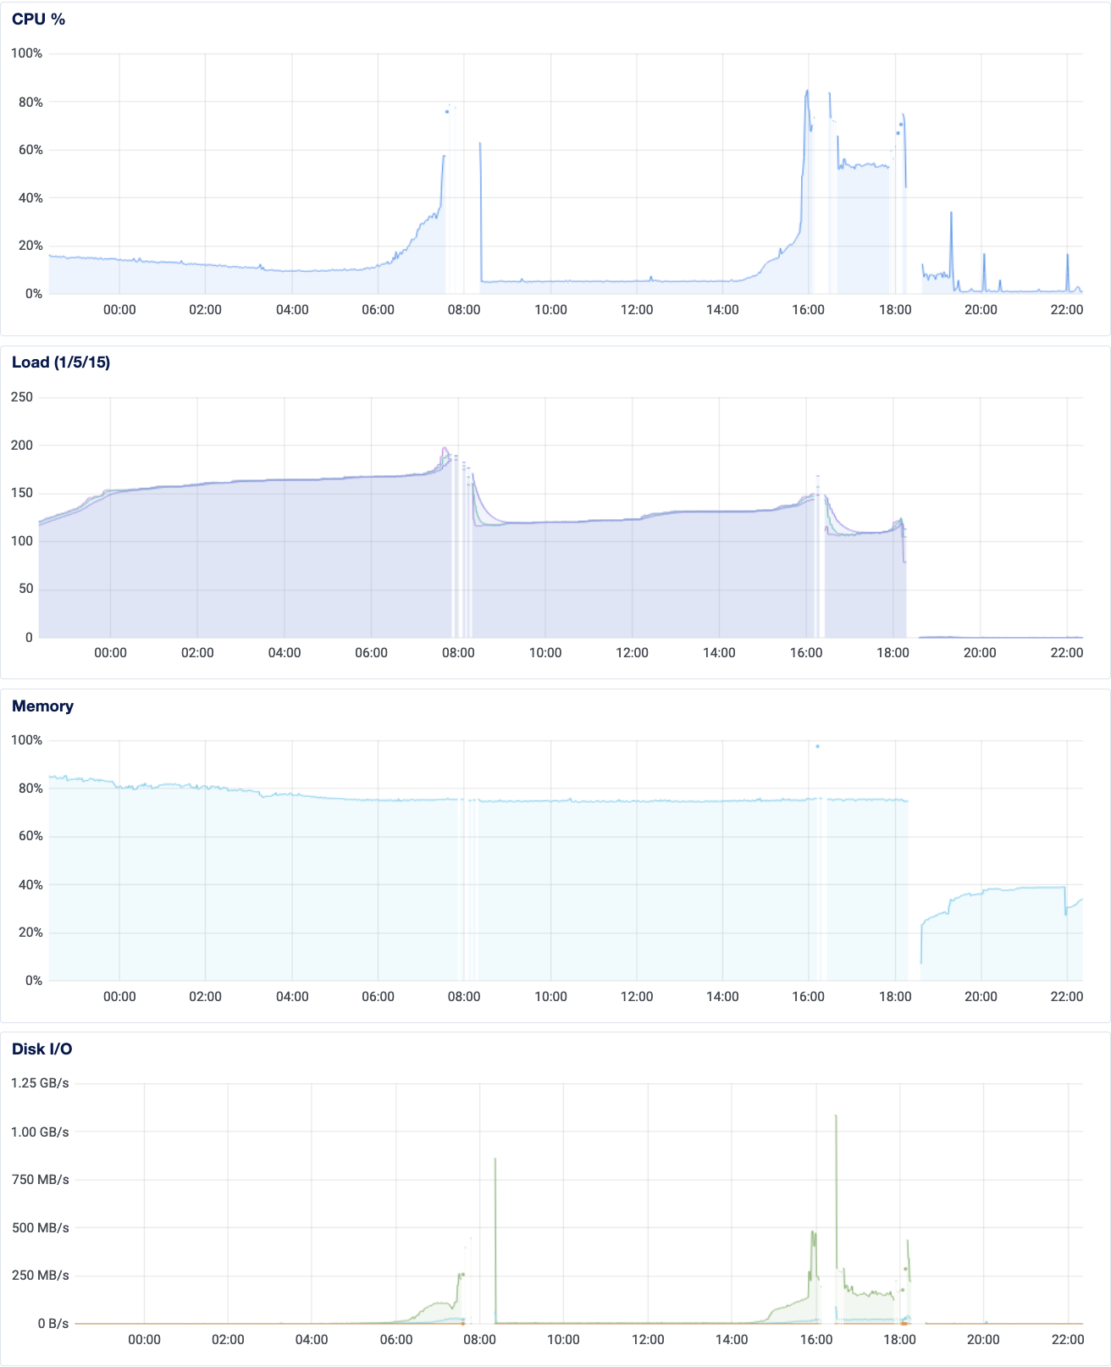The width and height of the screenshot is (1111, 1367).
Task: Click the 08:00 time label under CPU chart
Action: point(464,310)
